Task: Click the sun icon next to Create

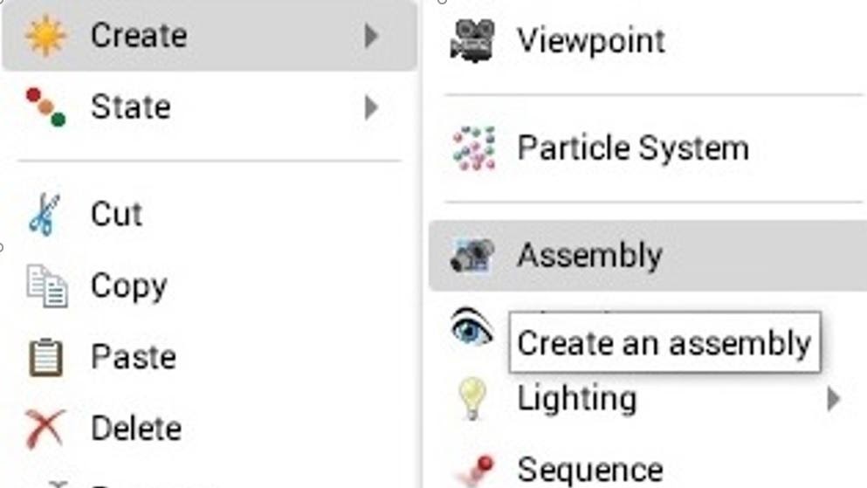Action: pos(45,36)
